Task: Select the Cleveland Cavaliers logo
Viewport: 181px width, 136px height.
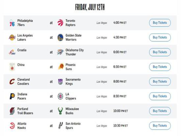Action: [12, 82]
